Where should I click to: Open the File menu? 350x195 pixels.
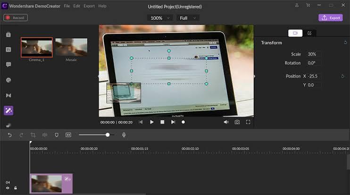(x=67, y=6)
